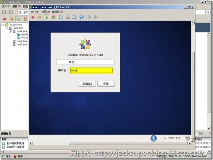Collapse the Jack.com datacenter node
The height and width of the screenshot is (160, 213).
(x=6, y=28)
